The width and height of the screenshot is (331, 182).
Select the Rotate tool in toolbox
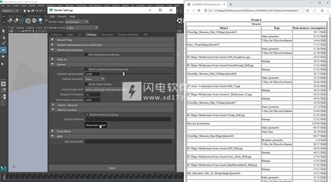3,57
